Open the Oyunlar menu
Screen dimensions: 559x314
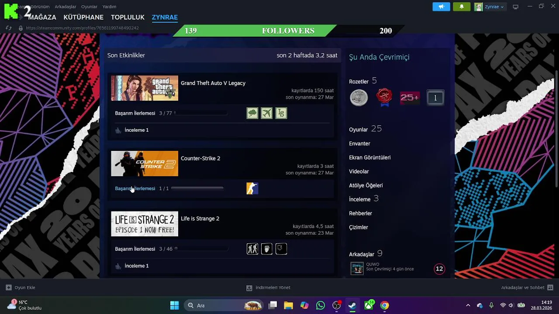[x=90, y=7]
